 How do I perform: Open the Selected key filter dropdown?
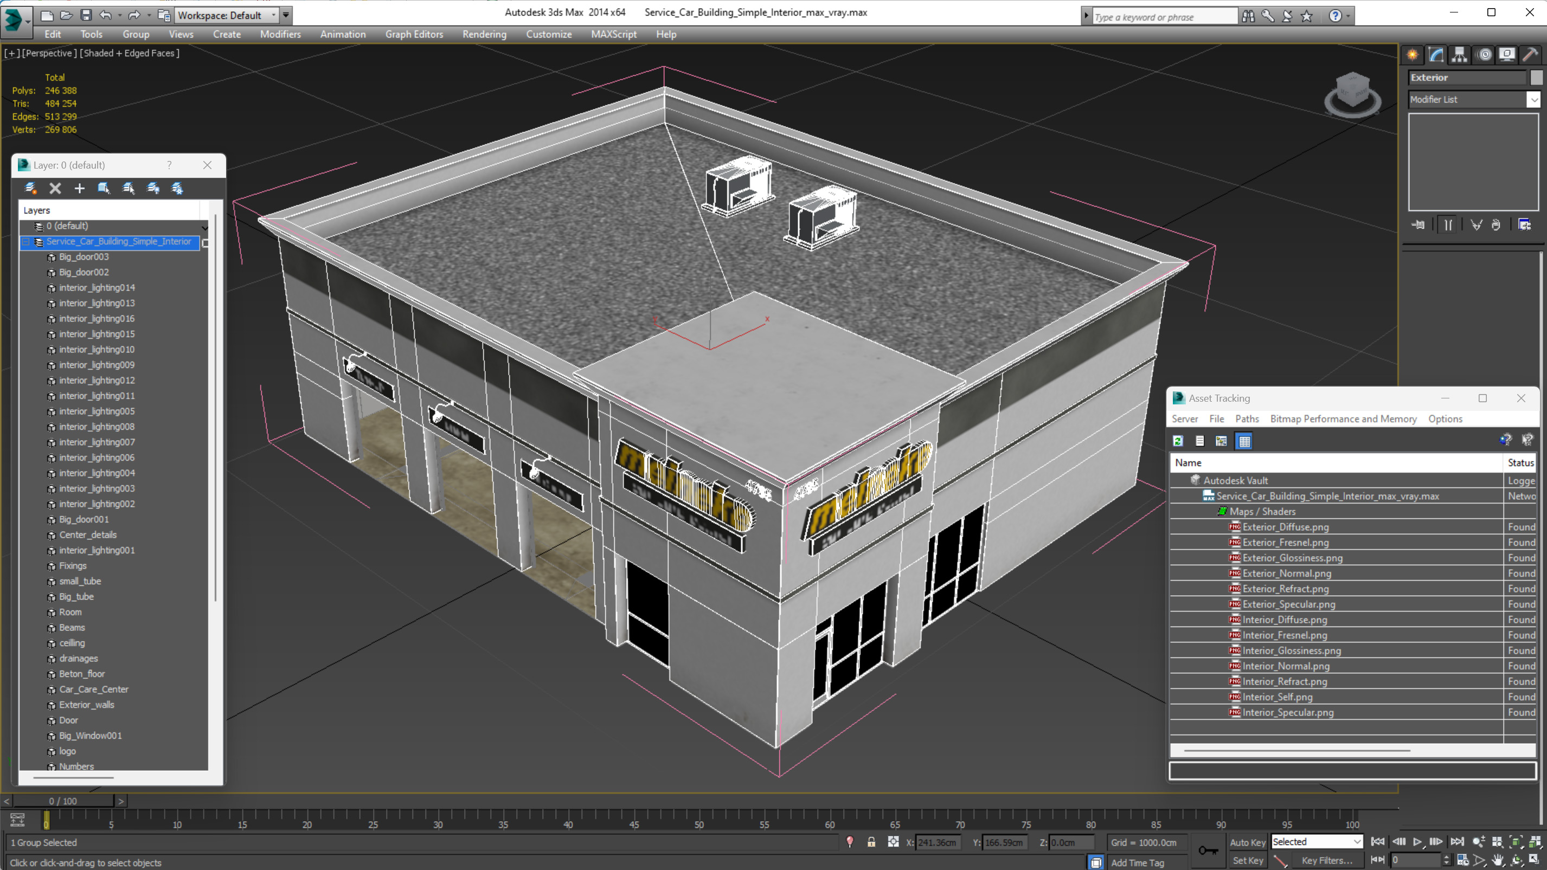1317,842
